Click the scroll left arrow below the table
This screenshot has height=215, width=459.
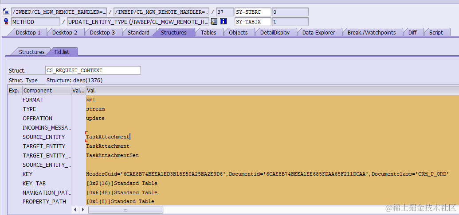coord(75,210)
